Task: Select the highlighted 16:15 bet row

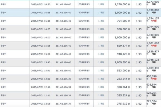Action: click(80, 13)
